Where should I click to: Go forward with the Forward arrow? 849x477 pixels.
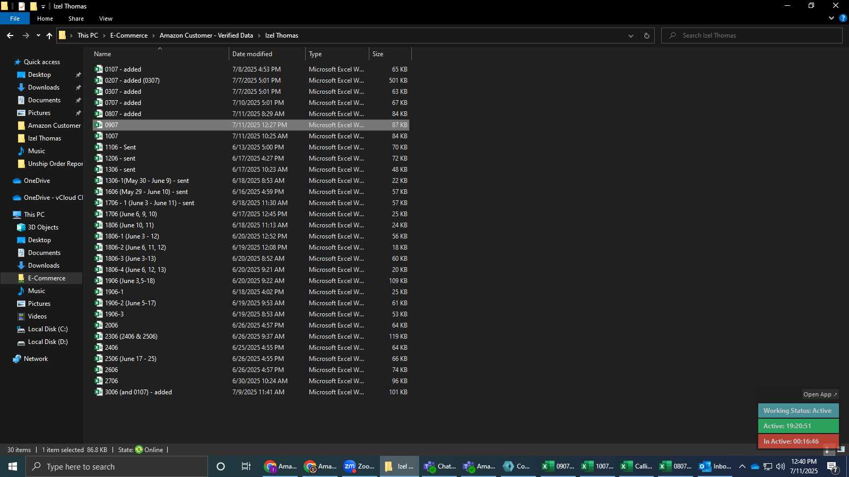(x=25, y=36)
